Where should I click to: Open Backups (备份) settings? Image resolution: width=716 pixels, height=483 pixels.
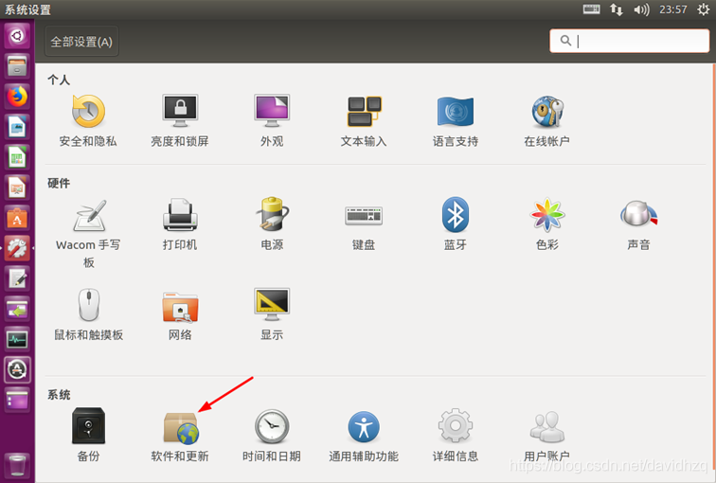(x=89, y=435)
